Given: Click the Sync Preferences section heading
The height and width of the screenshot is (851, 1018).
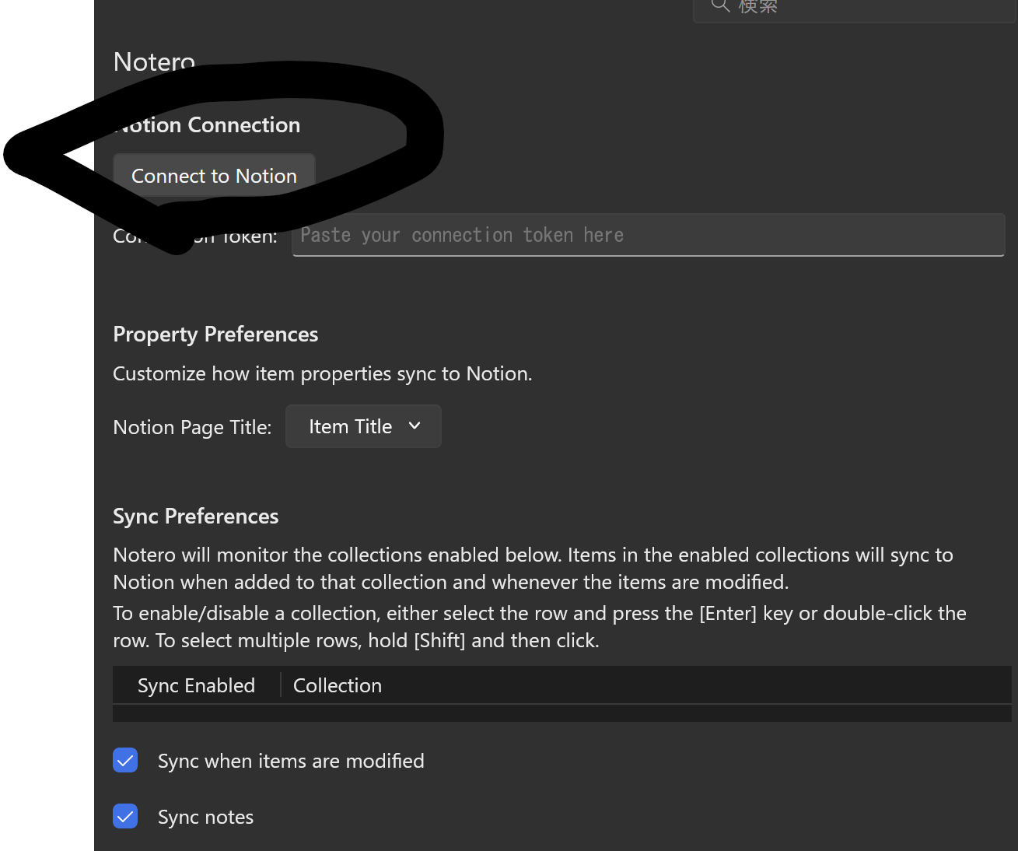Looking at the screenshot, I should [195, 517].
